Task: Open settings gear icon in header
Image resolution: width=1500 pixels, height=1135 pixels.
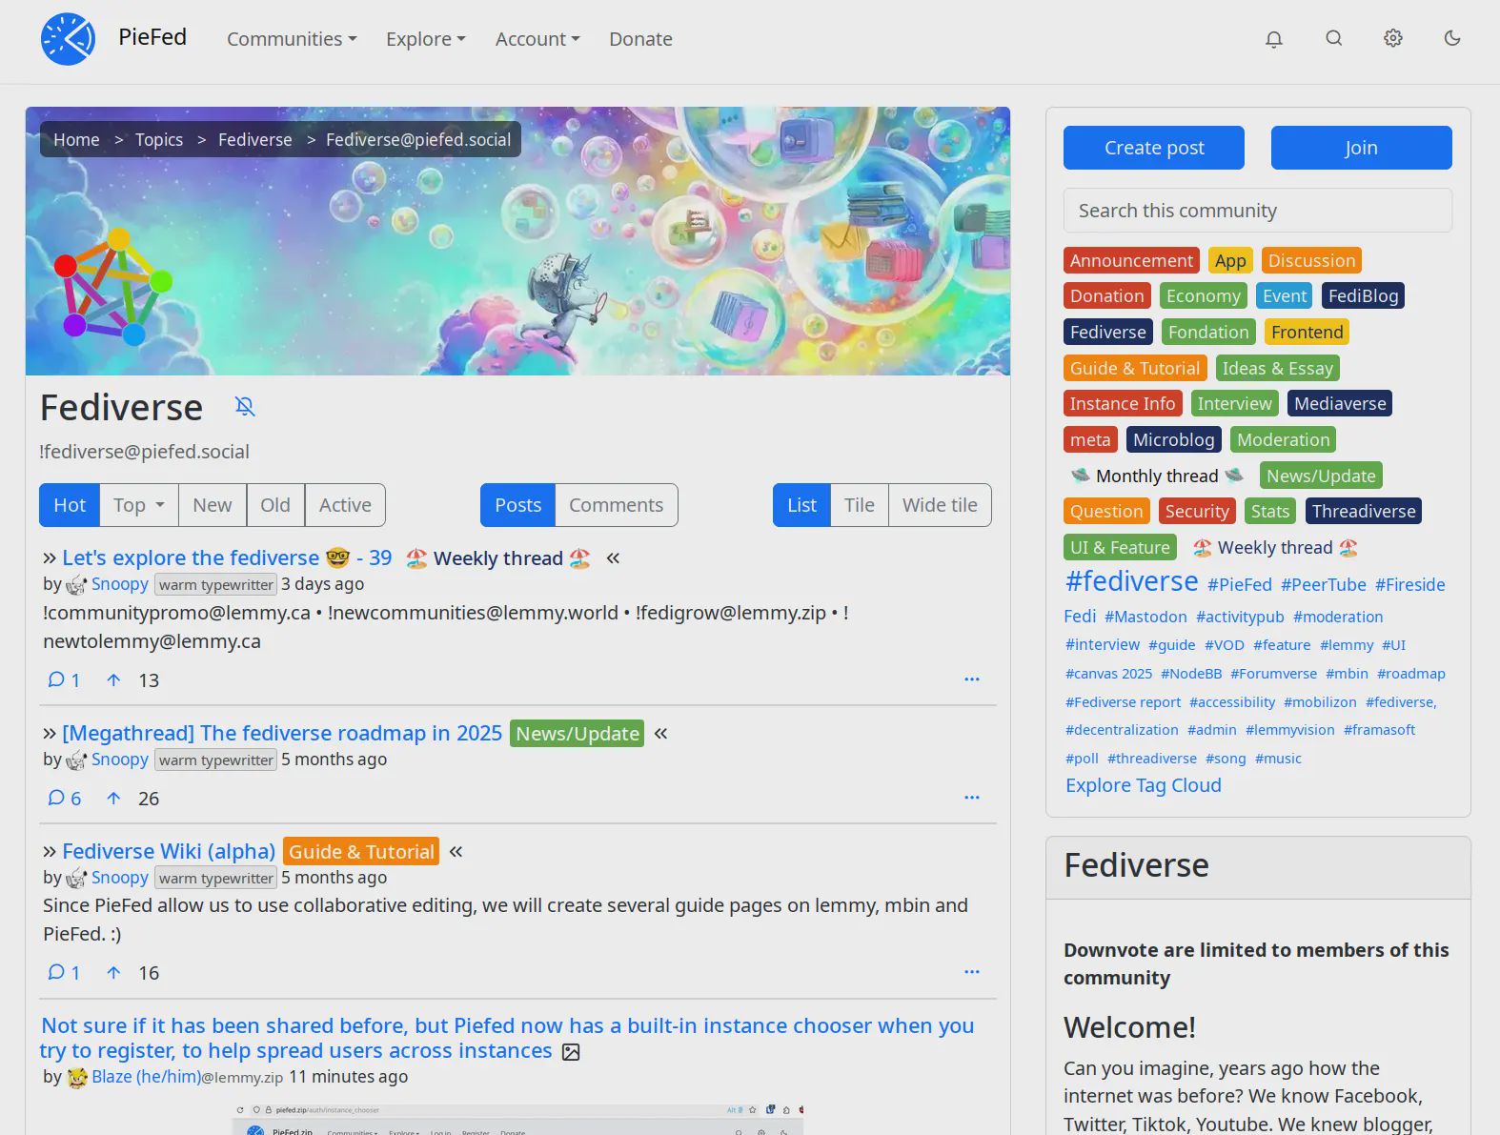Action: click(1392, 39)
